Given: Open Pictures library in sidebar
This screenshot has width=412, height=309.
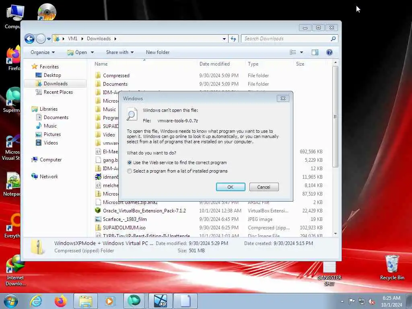Looking at the screenshot, I should (52, 134).
